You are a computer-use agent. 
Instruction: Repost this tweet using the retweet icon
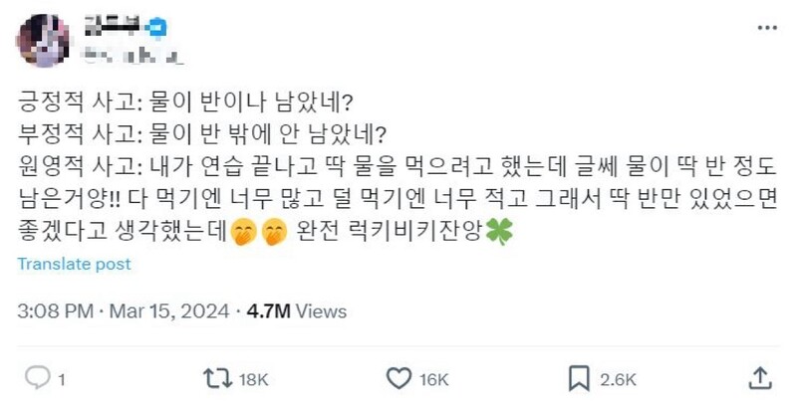pyautogui.click(x=213, y=377)
